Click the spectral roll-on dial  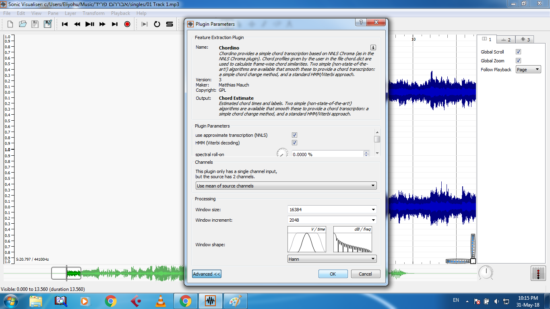tap(283, 154)
